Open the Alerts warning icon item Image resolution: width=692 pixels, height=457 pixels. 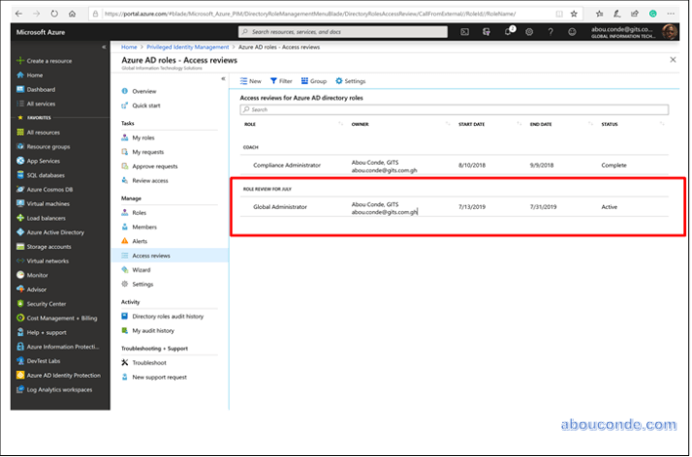125,240
